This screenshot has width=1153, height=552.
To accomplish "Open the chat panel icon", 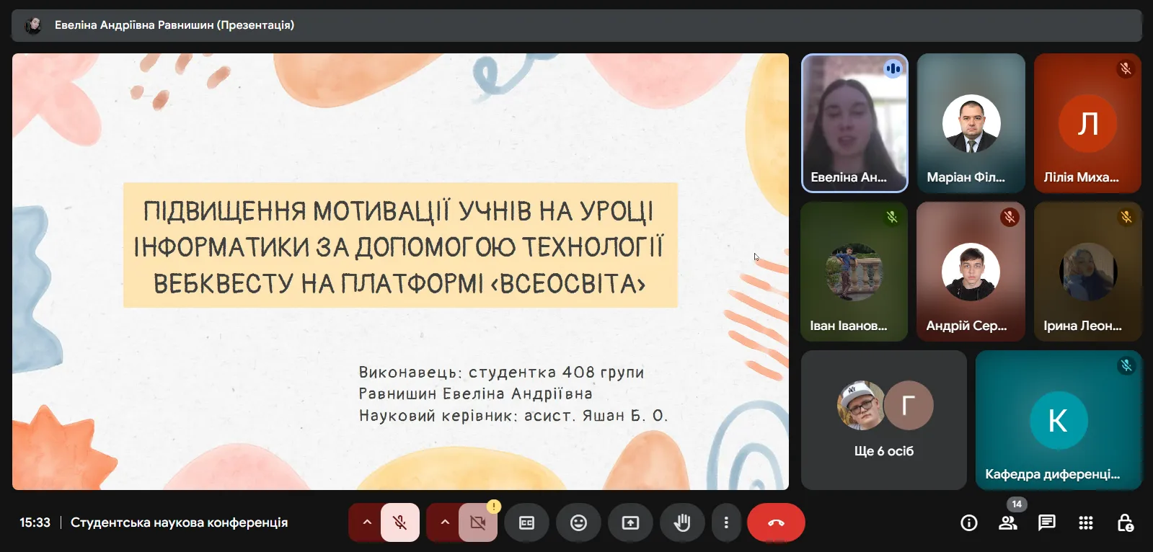I will tap(1047, 523).
